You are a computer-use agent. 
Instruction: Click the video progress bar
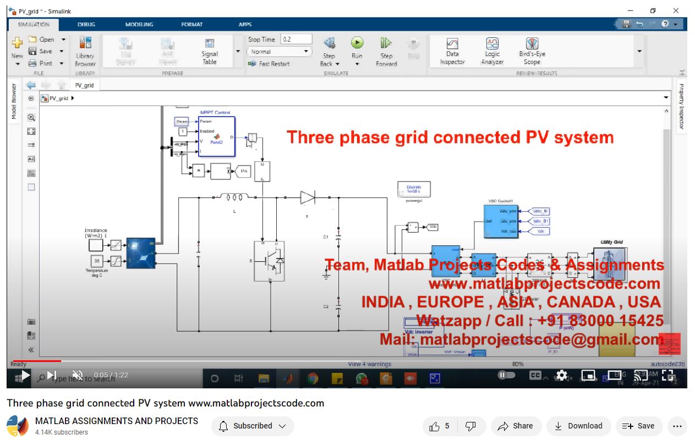[x=330, y=361]
